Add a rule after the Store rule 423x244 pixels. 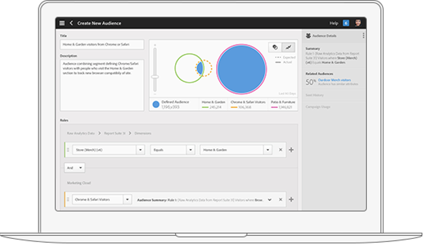pos(291,150)
